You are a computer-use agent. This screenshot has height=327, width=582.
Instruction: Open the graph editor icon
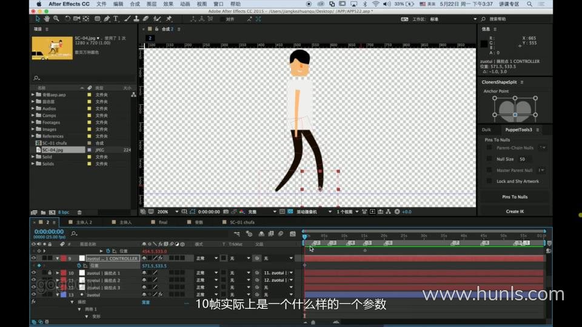[293, 234]
